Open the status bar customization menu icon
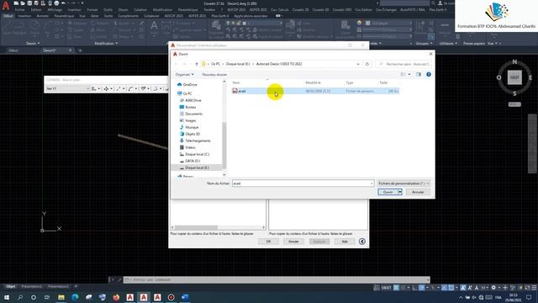The width and height of the screenshot is (538, 303). pos(534,288)
